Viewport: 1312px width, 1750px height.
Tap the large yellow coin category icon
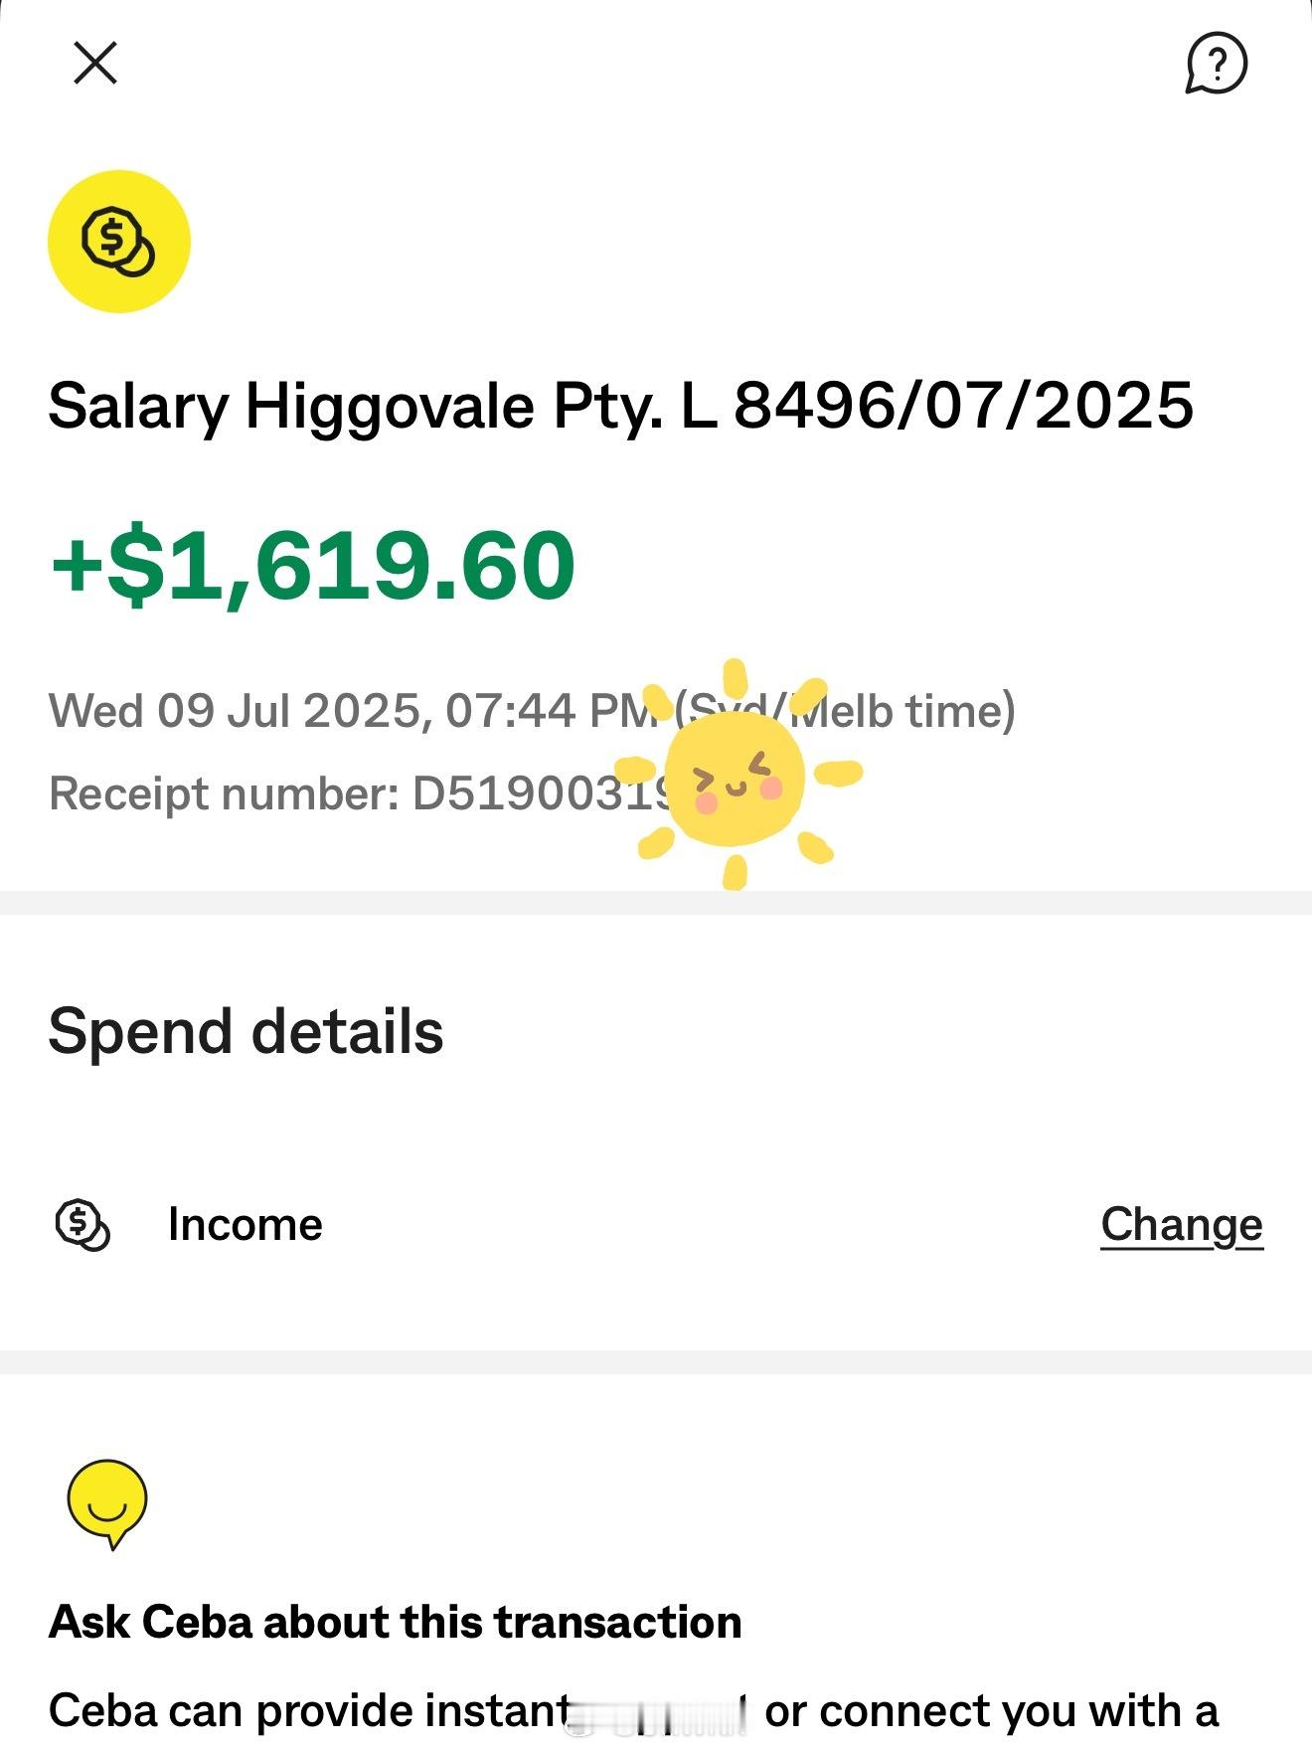coord(119,242)
